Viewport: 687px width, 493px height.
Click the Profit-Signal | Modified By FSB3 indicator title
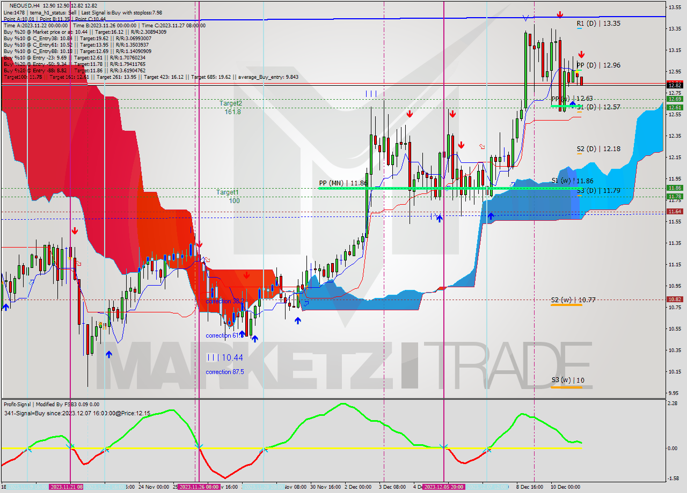point(51,405)
